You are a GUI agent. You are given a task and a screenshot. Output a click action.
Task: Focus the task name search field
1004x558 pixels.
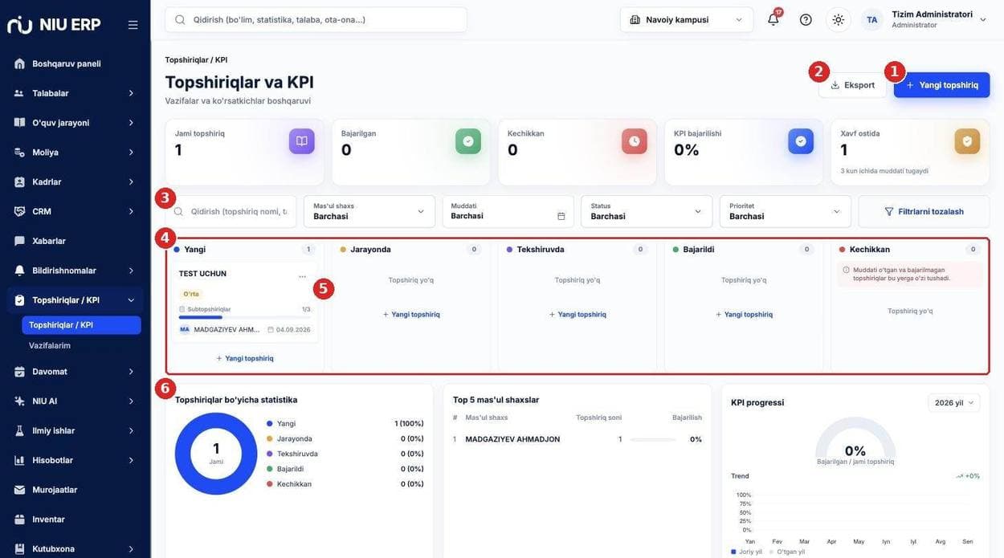pos(231,211)
